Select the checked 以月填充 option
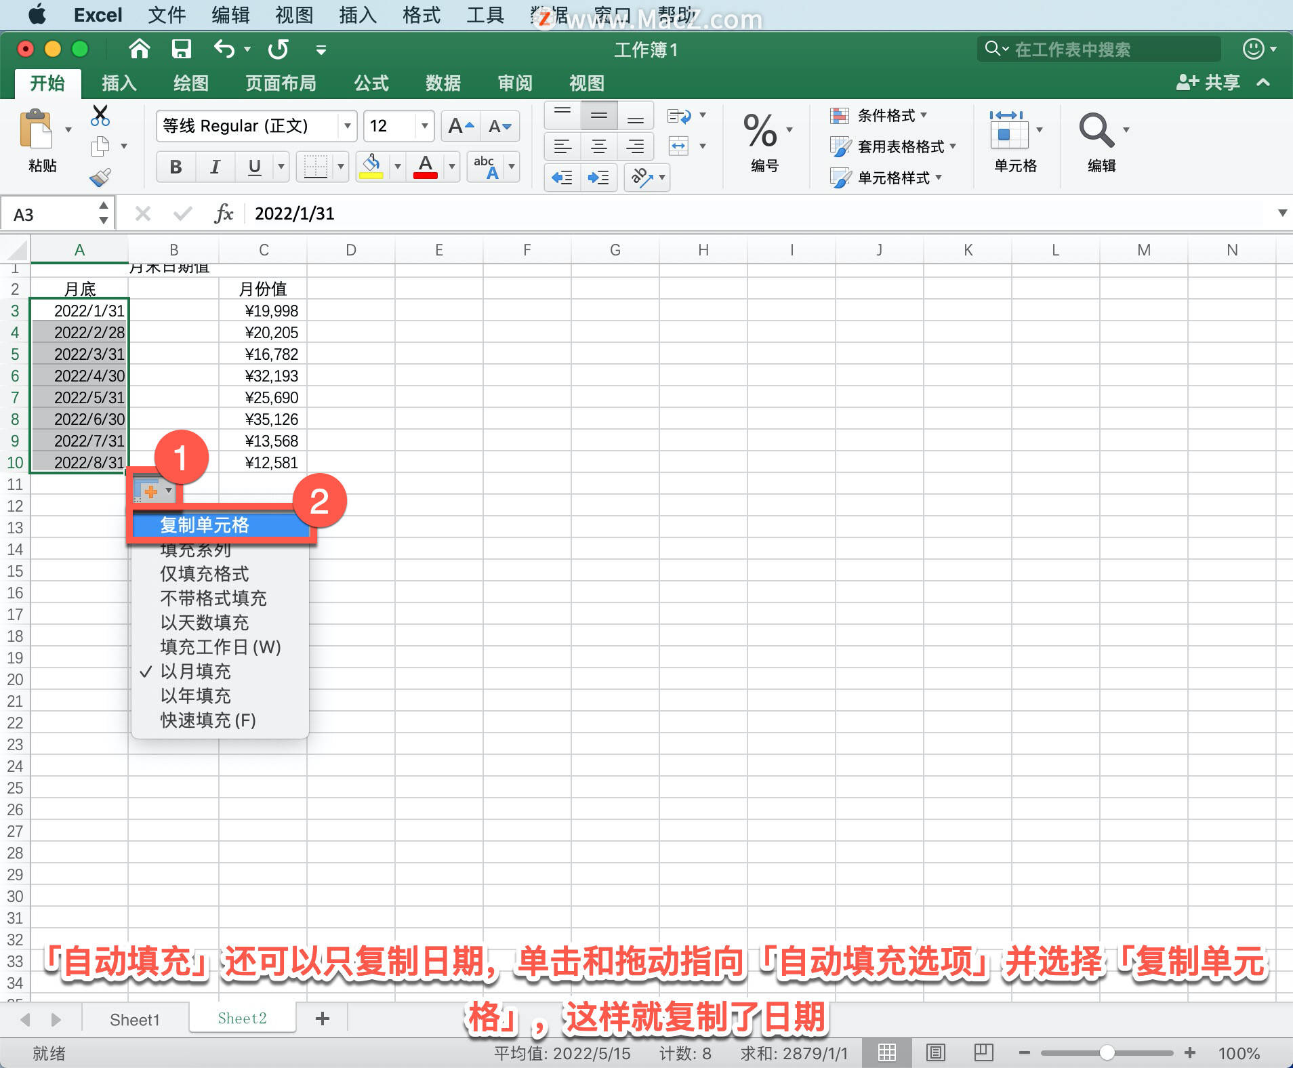 click(x=197, y=671)
